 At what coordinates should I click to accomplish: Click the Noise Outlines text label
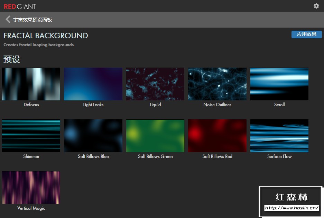tap(217, 105)
